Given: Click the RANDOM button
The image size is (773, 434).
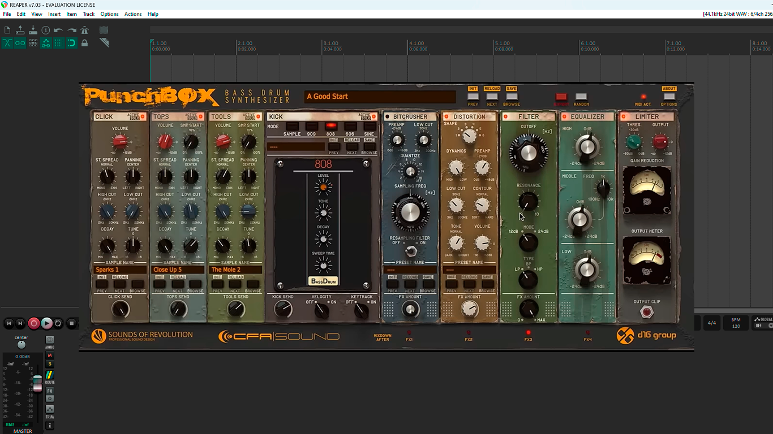Looking at the screenshot, I should coord(581,97).
